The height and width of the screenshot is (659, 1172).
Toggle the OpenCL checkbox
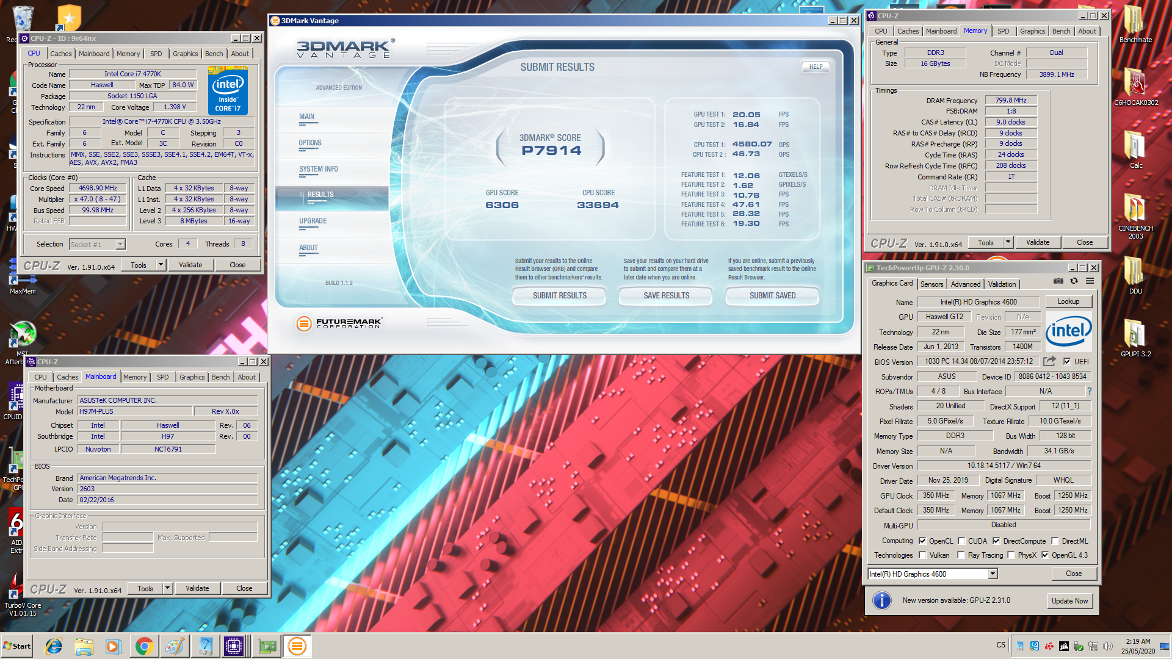pyautogui.click(x=922, y=541)
